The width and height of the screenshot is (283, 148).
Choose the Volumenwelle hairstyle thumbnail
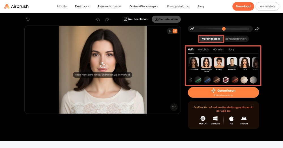[x=194, y=62]
